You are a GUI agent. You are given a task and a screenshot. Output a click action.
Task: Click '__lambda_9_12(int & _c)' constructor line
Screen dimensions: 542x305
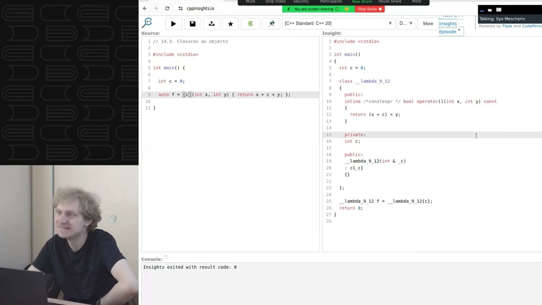point(375,161)
